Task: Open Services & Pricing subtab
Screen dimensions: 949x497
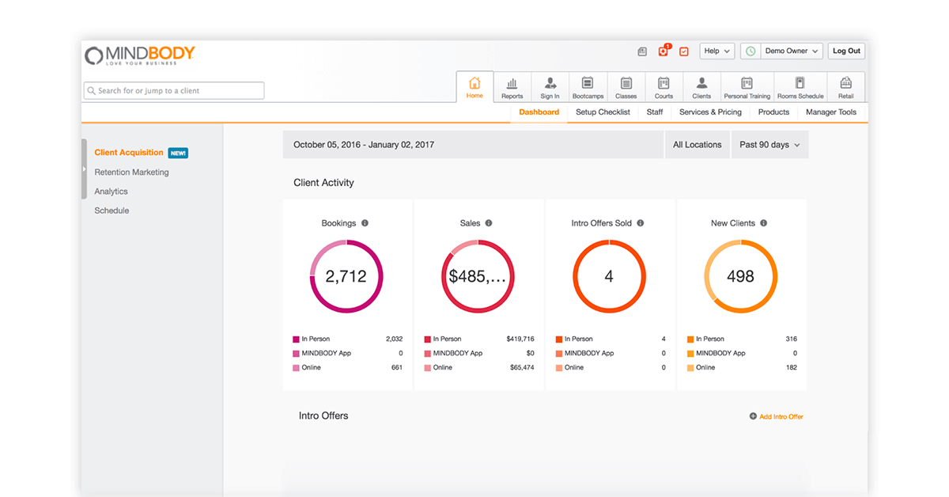Action: click(x=710, y=112)
